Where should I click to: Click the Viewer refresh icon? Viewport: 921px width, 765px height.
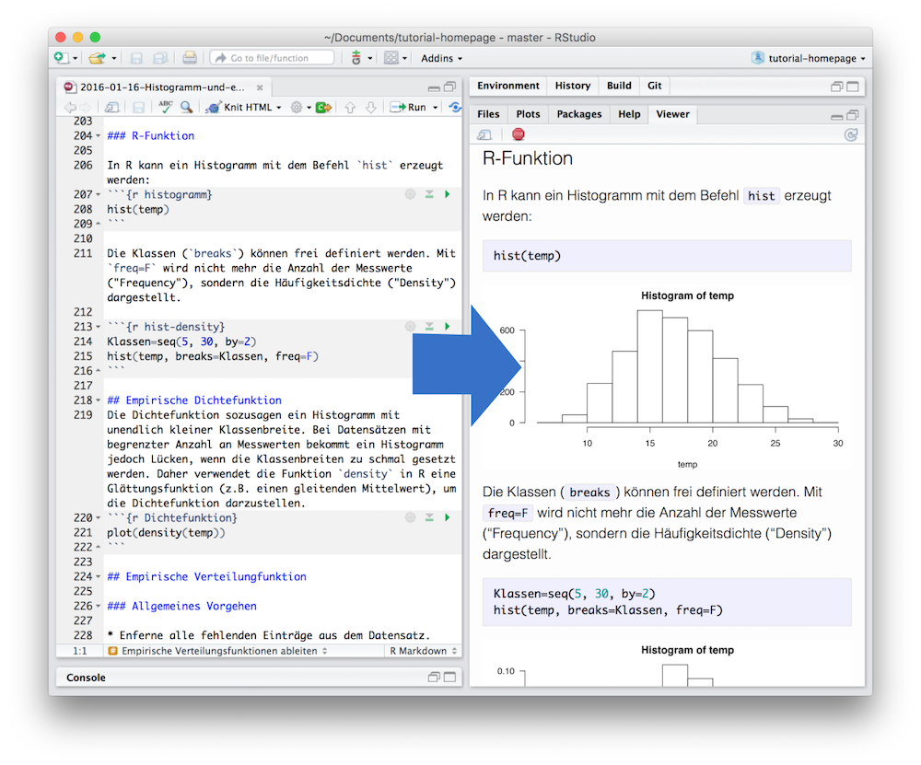point(850,135)
